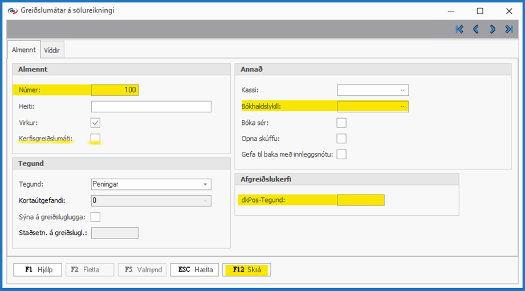525x291 pixels.
Task: Select the Almennt tab
Action: [25, 50]
